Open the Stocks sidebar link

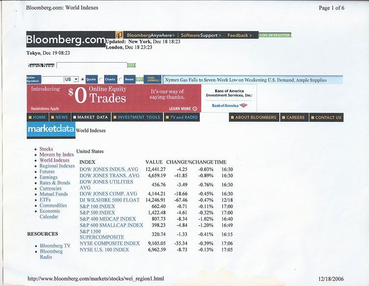pyautogui.click(x=46, y=149)
